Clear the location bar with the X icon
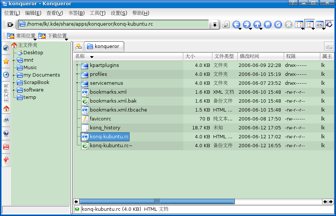Screen dimensions: 336x216 tap(10, 25)
